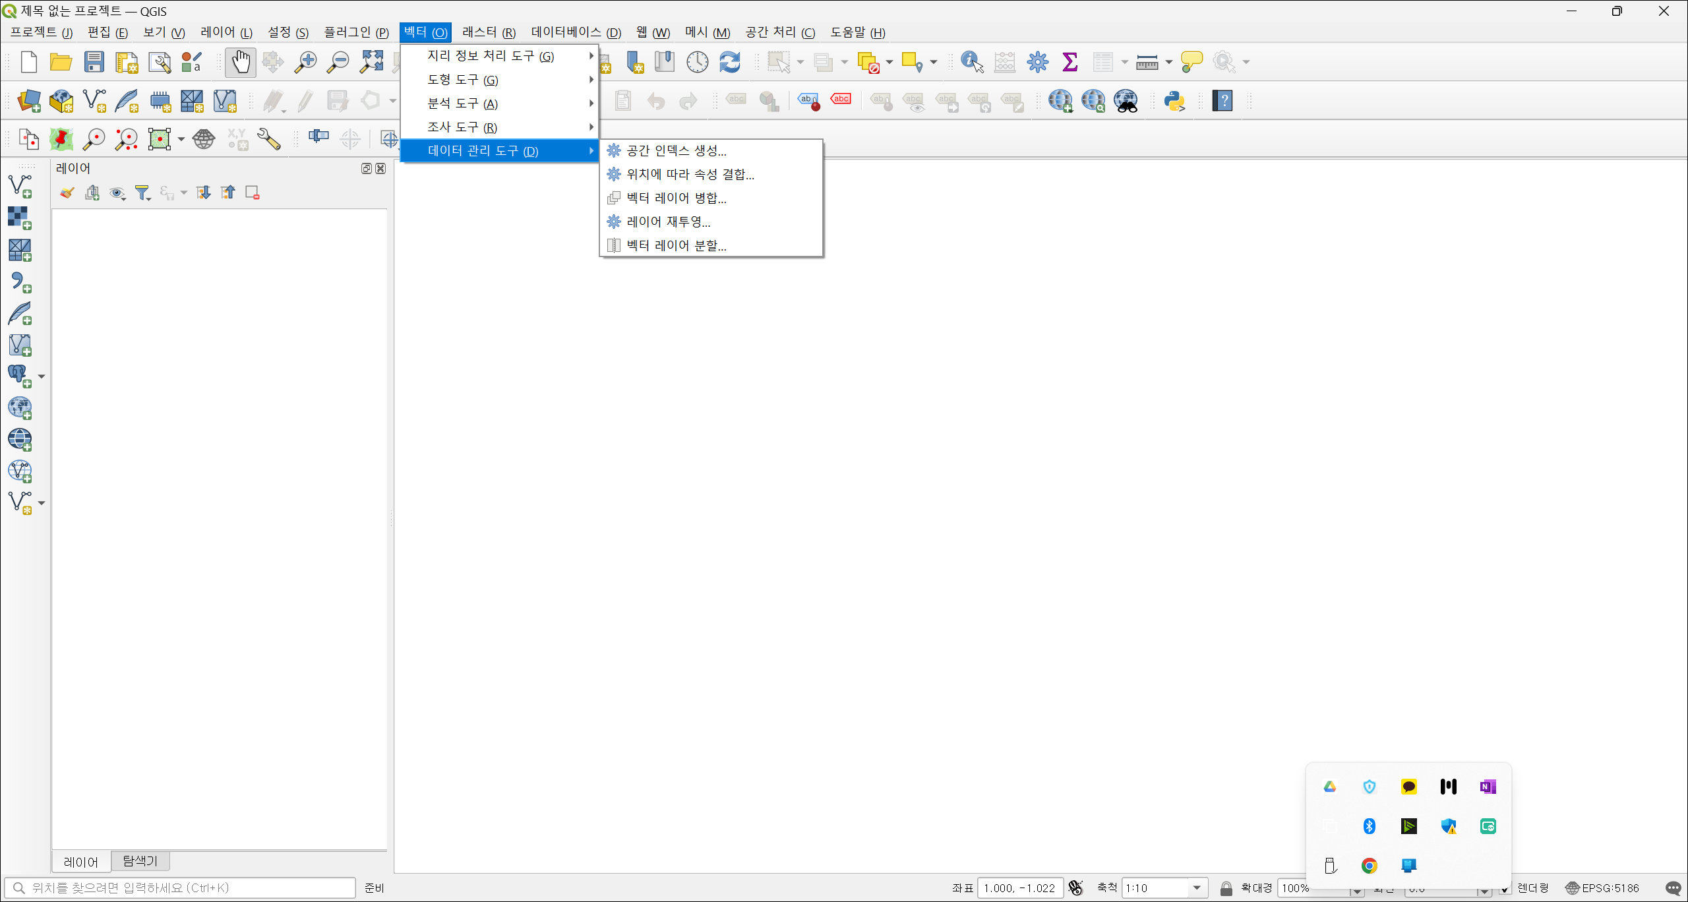Click the Save Project floppy icon
Viewport: 1688px width, 902px height.
[x=94, y=62]
